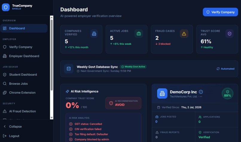This screenshot has height=142, width=241.
Task: Click the sidebar scrollbar thumb
Action: (x=52, y=55)
